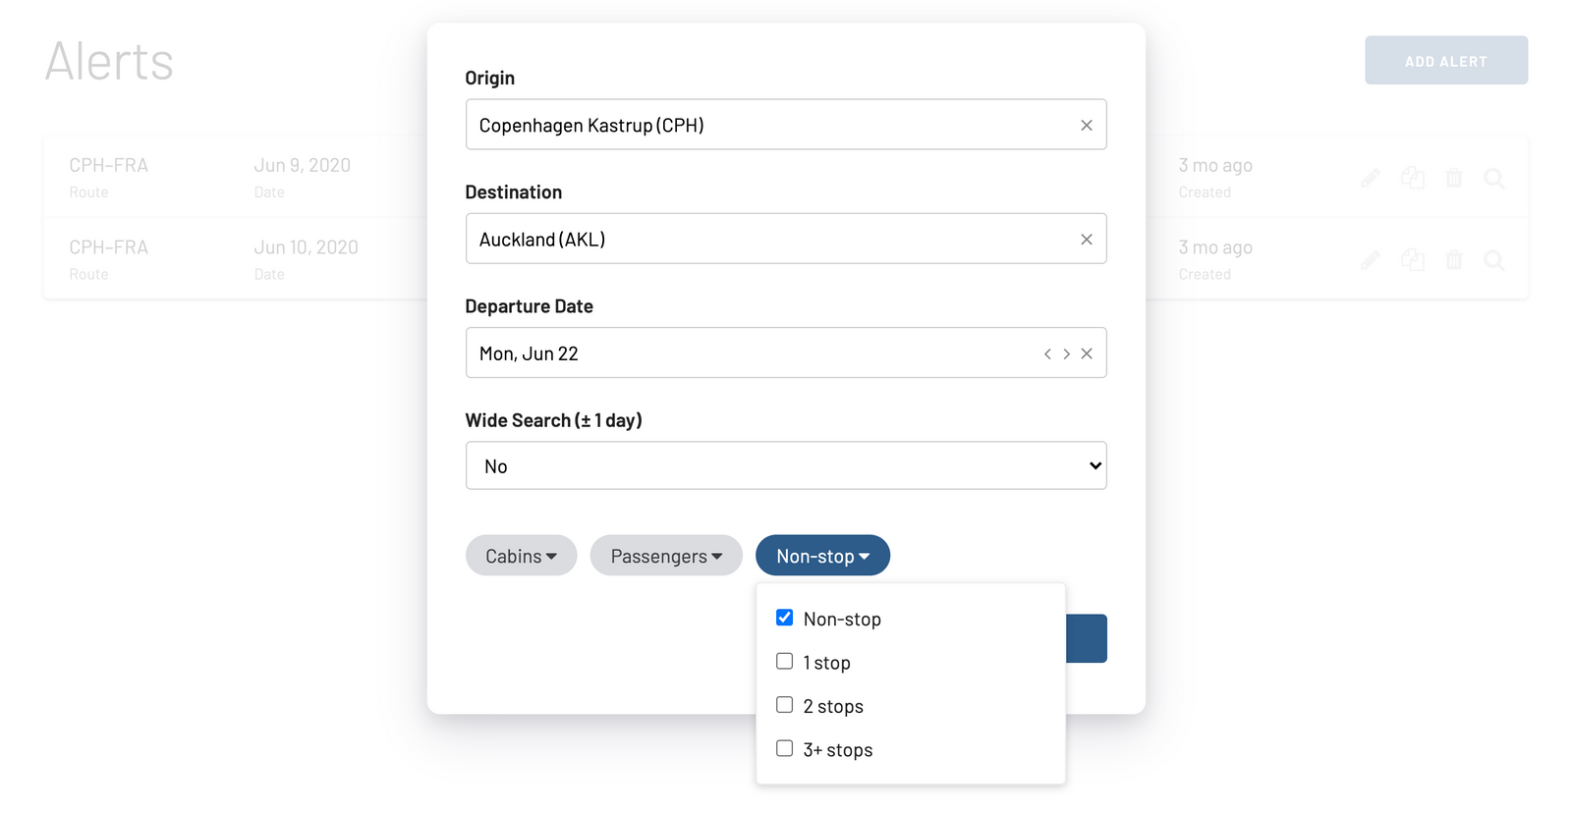Uncheck the Non-stop checkbox

tap(784, 618)
